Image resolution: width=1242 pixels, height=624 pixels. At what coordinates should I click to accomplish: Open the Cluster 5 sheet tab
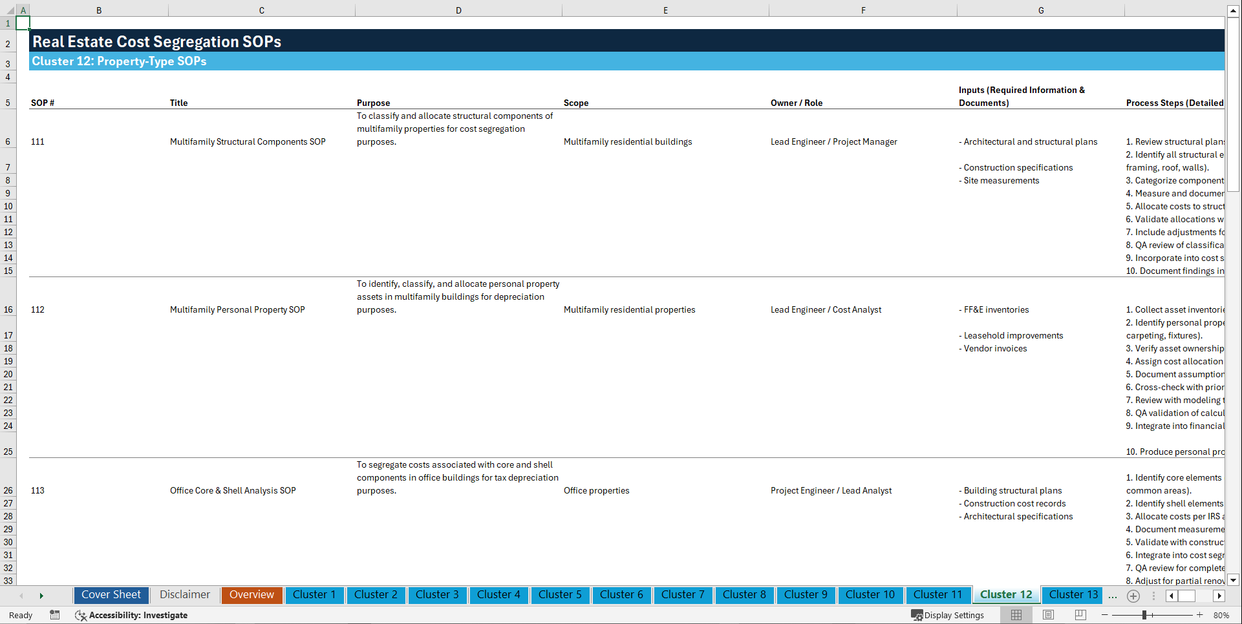(560, 595)
